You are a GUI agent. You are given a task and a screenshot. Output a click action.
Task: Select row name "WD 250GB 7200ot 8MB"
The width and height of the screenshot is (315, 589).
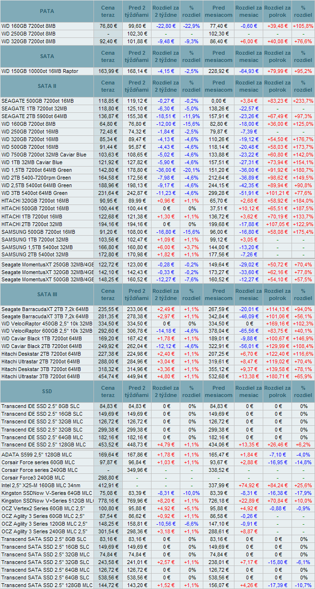(x=28, y=34)
